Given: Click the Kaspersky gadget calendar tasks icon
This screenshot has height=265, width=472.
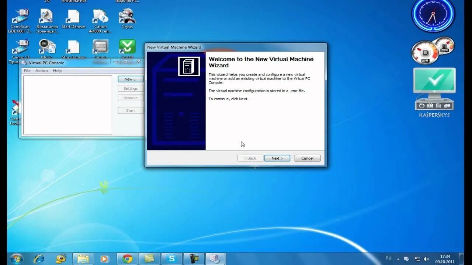Looking at the screenshot, I should (x=430, y=106).
